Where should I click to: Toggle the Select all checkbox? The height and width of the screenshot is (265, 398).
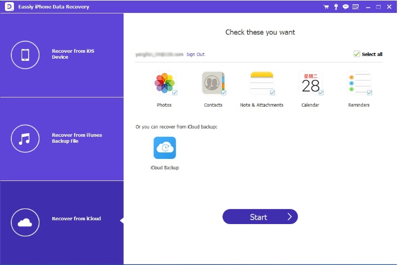point(356,54)
